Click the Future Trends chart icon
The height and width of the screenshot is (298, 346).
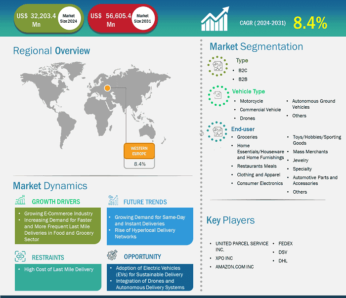tap(113, 200)
